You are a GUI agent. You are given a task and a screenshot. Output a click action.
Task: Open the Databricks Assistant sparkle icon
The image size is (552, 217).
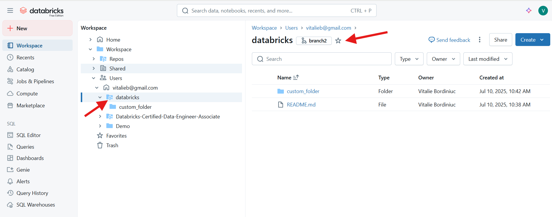[x=529, y=10]
